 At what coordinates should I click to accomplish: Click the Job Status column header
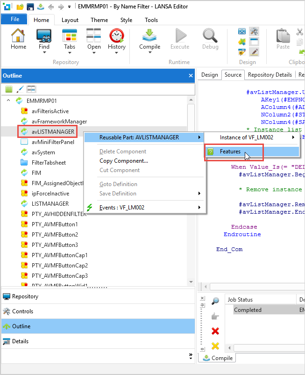[x=260, y=299]
